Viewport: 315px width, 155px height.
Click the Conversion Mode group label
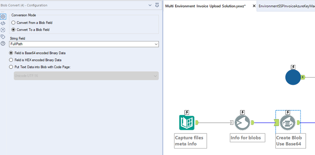point(24,15)
